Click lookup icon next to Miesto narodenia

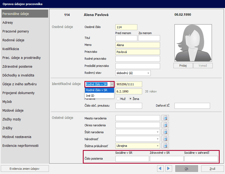pos(165,118)
